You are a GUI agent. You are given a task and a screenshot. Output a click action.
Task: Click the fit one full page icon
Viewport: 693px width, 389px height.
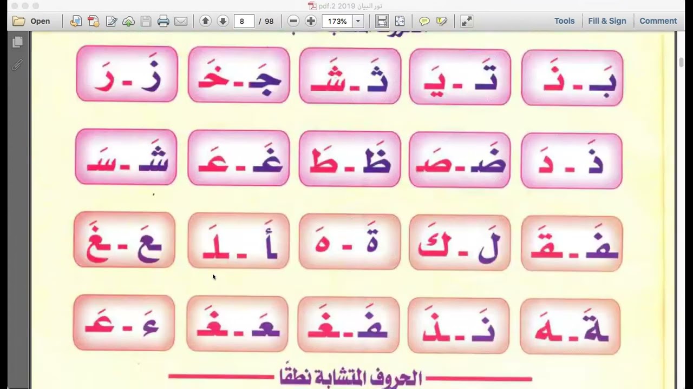400,21
